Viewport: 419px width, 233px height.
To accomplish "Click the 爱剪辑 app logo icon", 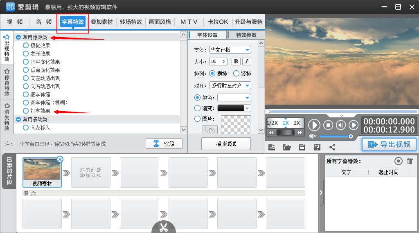I will 10,7.
